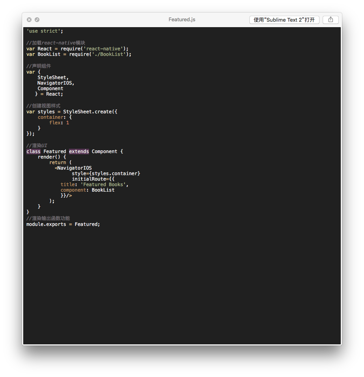Image resolution: width=364 pixels, height=377 pixels.
Task: Open the share menu
Action: pyautogui.click(x=331, y=20)
